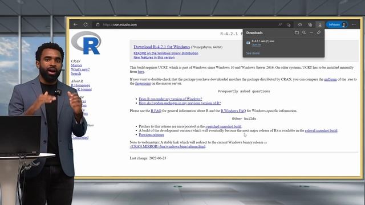The image size is (365, 205).
Task: Click the 'here' link for UCRT install
Action: (141, 72)
